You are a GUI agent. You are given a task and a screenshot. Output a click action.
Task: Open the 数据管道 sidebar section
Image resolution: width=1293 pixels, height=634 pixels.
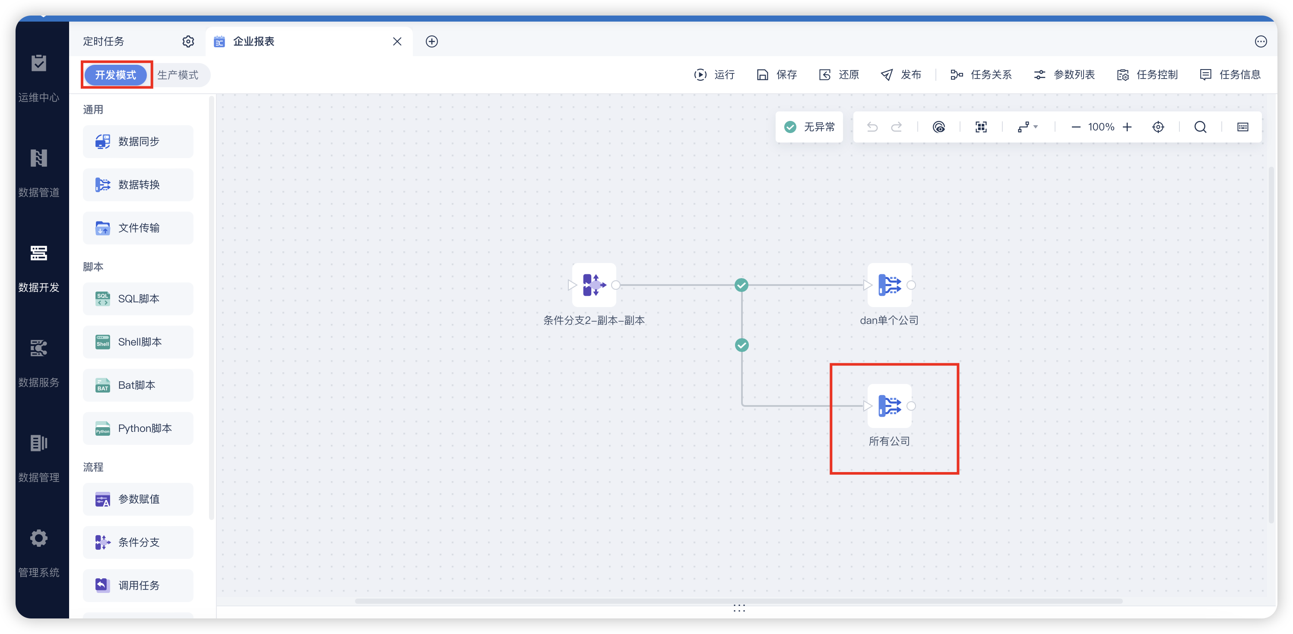pyautogui.click(x=38, y=173)
